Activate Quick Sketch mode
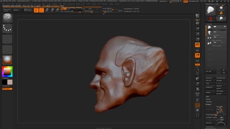This screenshot has width=230, height=129. click(28, 10)
